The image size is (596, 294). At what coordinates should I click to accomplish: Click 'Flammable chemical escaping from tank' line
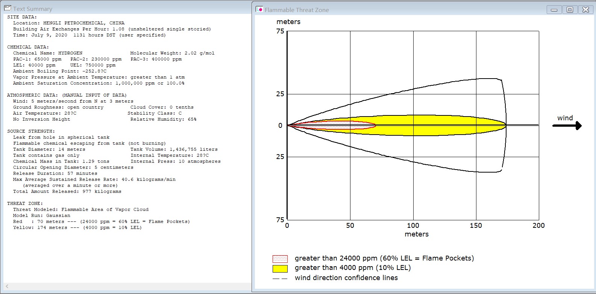click(89, 143)
